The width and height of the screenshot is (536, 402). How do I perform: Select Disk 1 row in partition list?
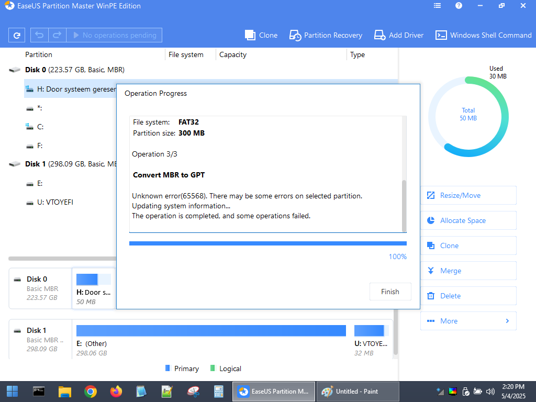63,164
